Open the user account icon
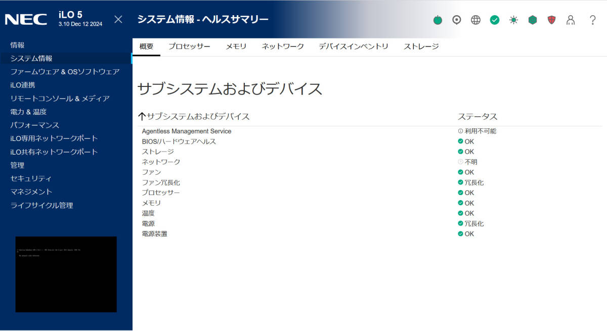Viewport: 607px width, 331px height. 571,20
